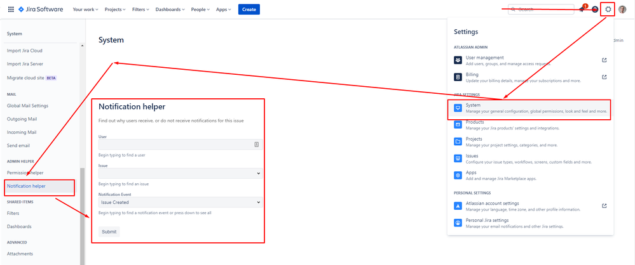Open Send email in sidebar
This screenshot has height=265, width=635.
(18, 145)
